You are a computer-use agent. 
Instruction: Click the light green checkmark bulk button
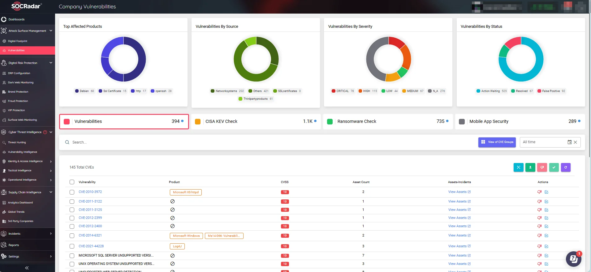pos(554,167)
